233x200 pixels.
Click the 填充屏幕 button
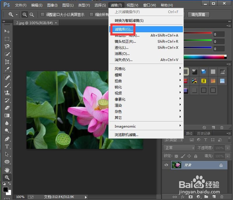[198, 15]
